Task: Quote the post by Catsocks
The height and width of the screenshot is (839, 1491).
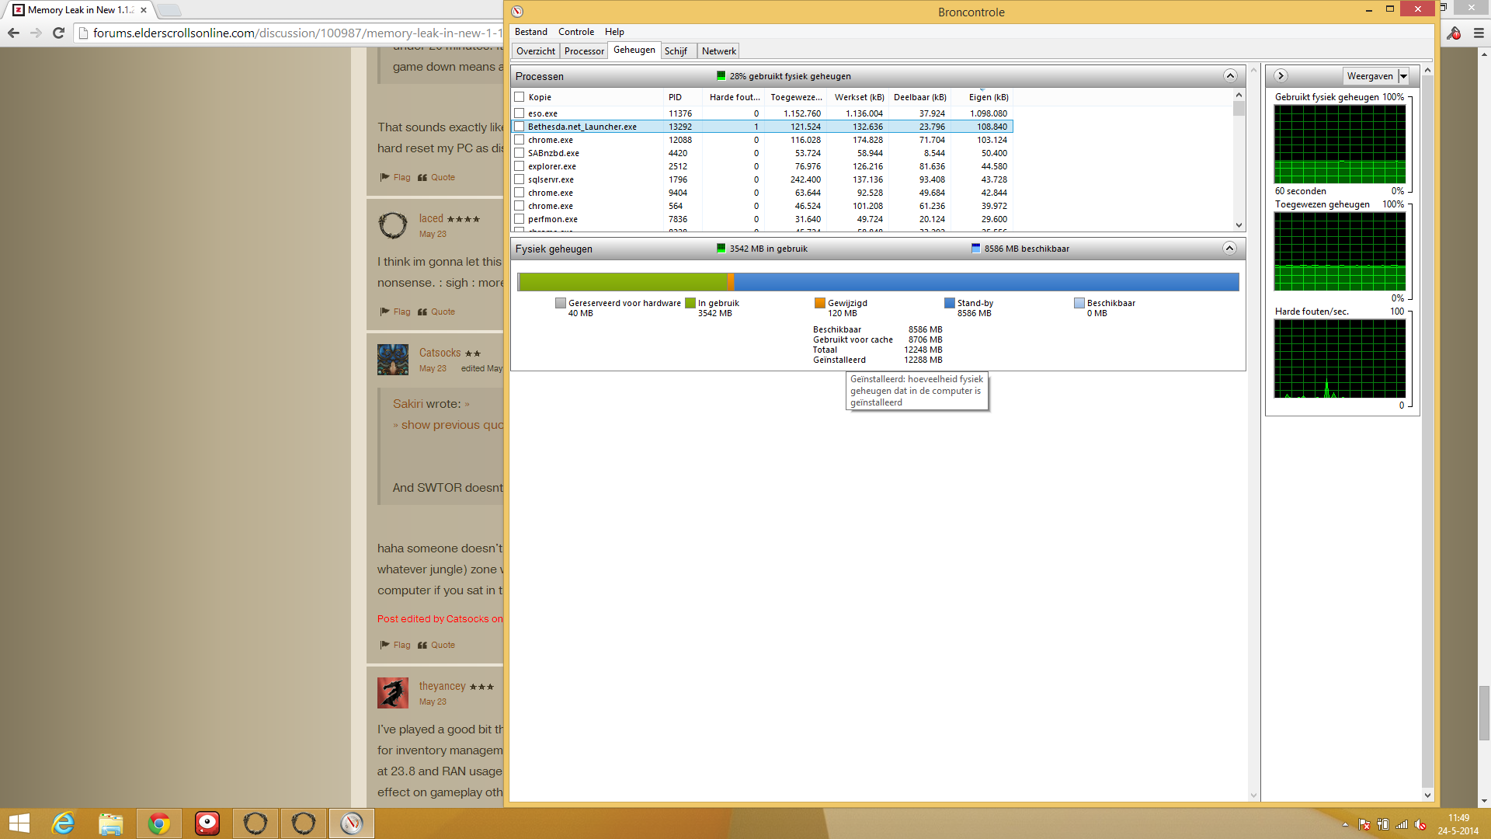Action: pyautogui.click(x=436, y=645)
